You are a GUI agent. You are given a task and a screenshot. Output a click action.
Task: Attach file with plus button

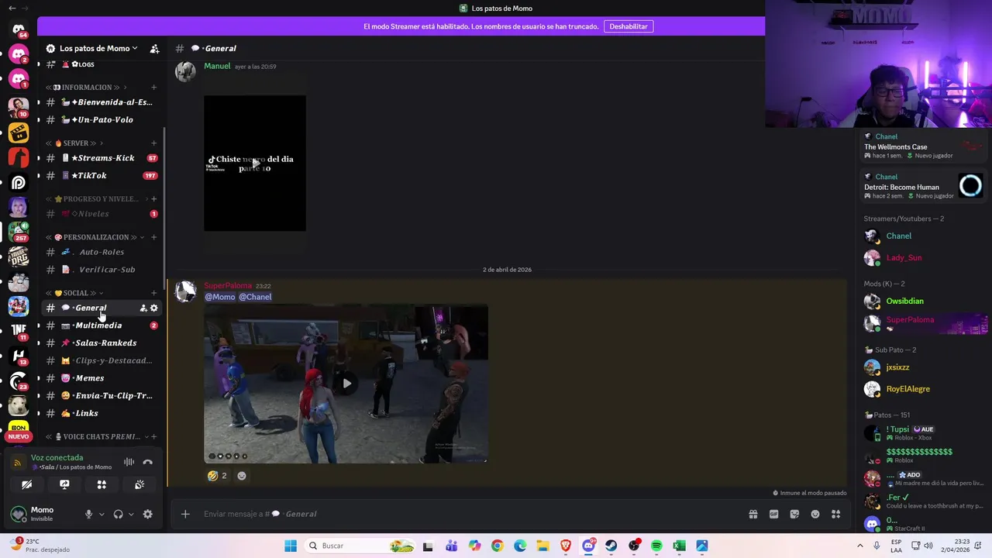185,514
